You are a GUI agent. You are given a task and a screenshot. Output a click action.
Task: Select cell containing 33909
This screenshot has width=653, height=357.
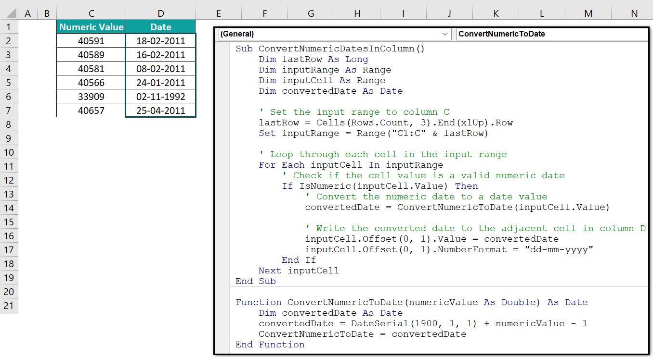[91, 97]
